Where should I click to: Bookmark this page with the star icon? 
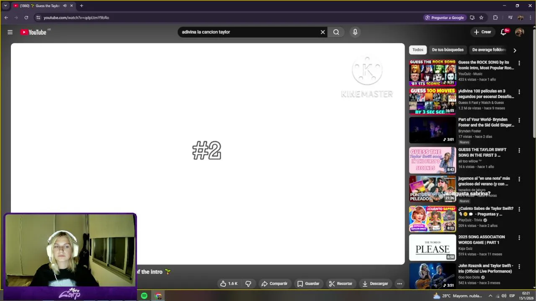point(482,18)
